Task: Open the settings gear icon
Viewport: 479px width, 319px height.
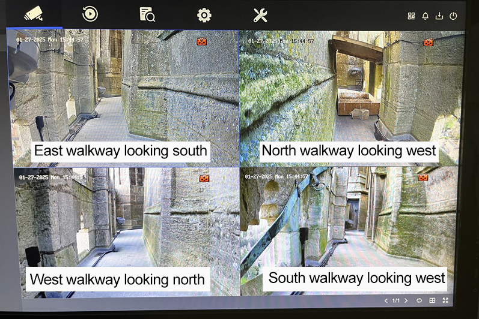Action: coord(204,15)
